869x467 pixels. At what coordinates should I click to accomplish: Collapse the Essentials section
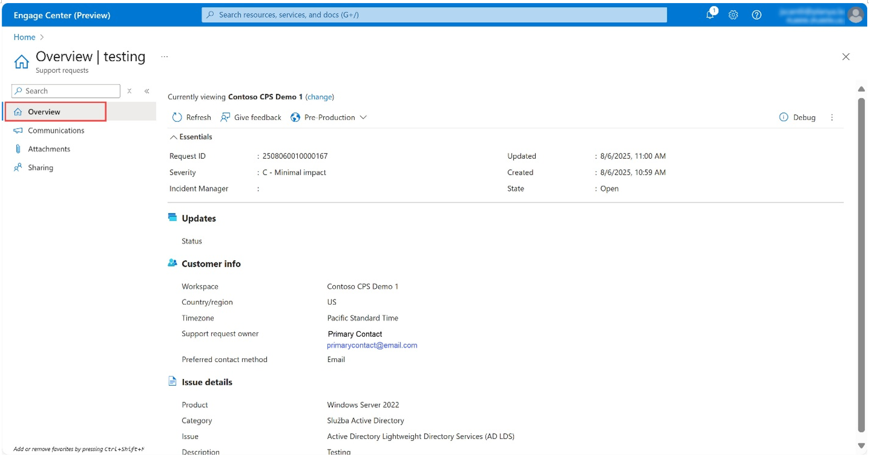[191, 137]
